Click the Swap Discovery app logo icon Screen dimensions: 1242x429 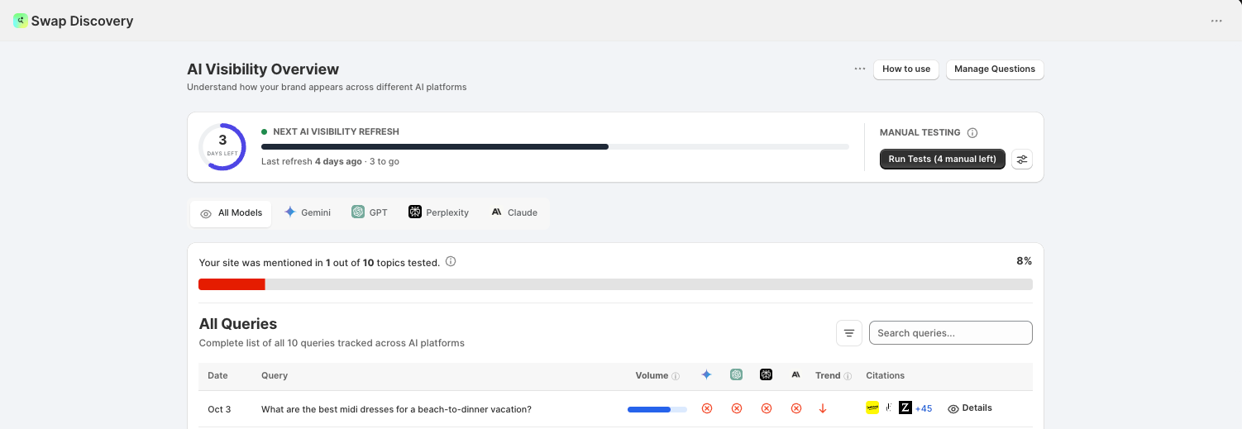point(20,21)
